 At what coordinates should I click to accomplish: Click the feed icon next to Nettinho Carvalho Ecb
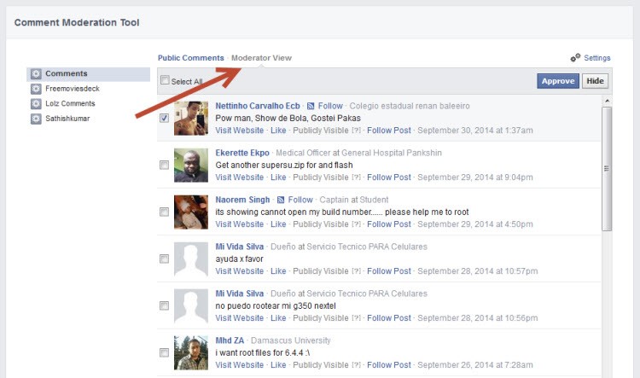click(x=311, y=106)
